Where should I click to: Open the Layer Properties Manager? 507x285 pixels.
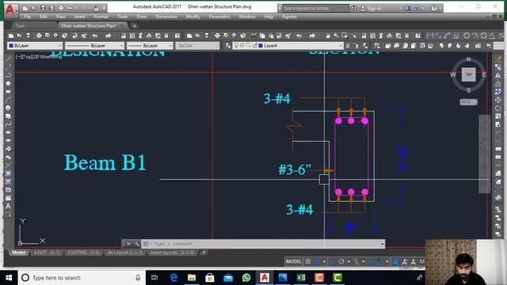click(x=228, y=46)
